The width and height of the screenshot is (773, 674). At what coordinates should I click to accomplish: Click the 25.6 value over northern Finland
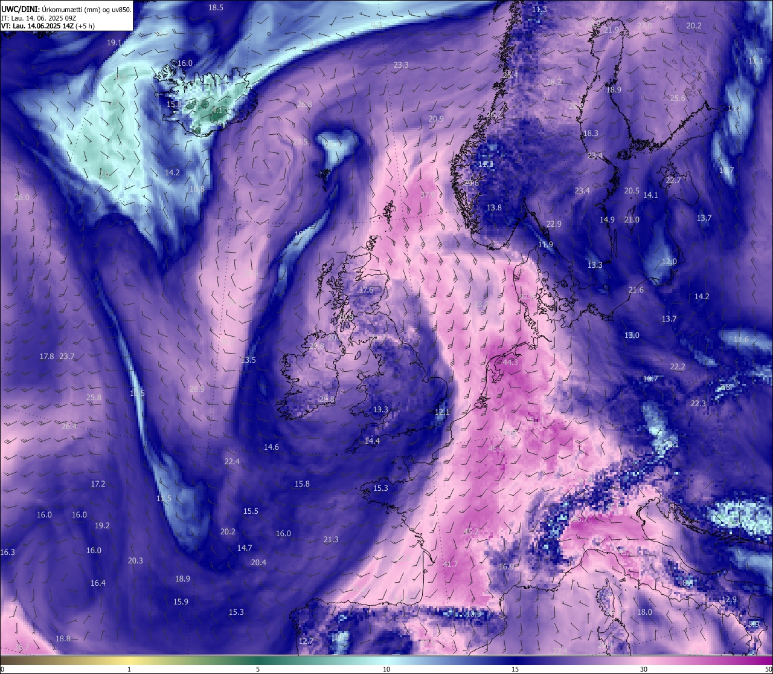click(x=678, y=98)
